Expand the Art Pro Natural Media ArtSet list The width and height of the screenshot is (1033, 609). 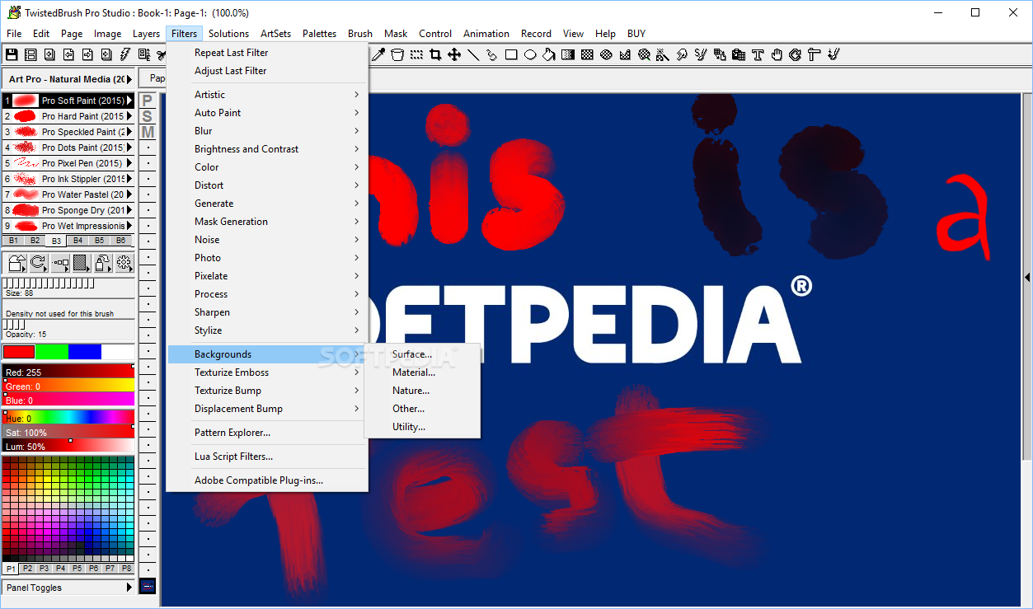(x=129, y=79)
